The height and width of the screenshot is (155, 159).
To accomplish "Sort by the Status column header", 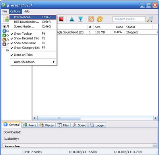I will [x=139, y=27].
